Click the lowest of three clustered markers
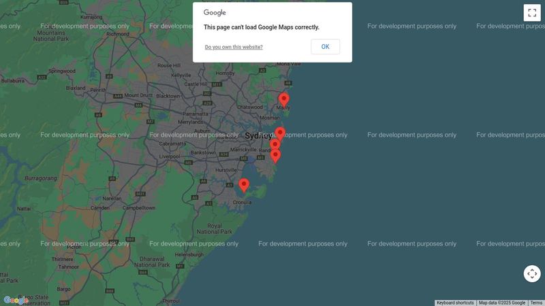Image resolution: width=545 pixels, height=306 pixels. pyautogui.click(x=275, y=156)
